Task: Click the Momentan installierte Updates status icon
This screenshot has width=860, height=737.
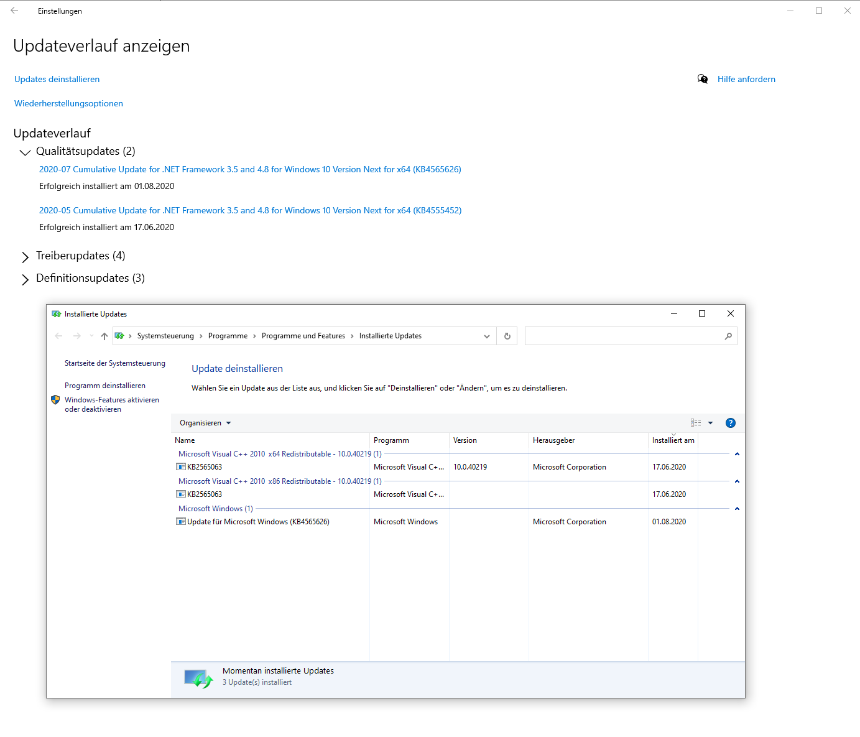Action: [199, 679]
